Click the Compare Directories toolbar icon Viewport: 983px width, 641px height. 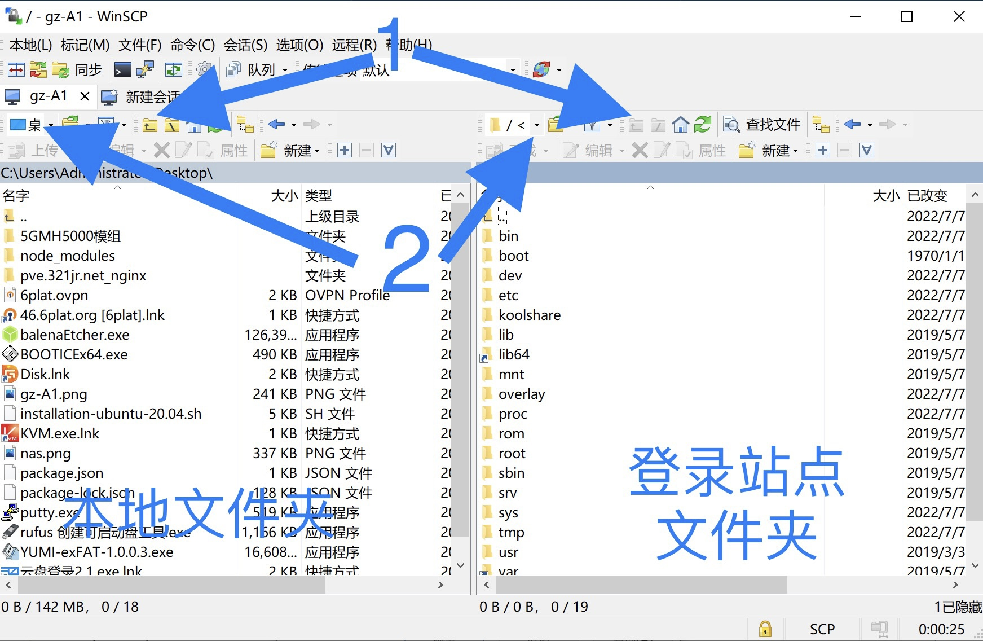[x=16, y=70]
